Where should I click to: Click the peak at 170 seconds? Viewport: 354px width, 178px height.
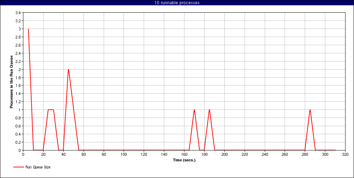[x=194, y=110]
